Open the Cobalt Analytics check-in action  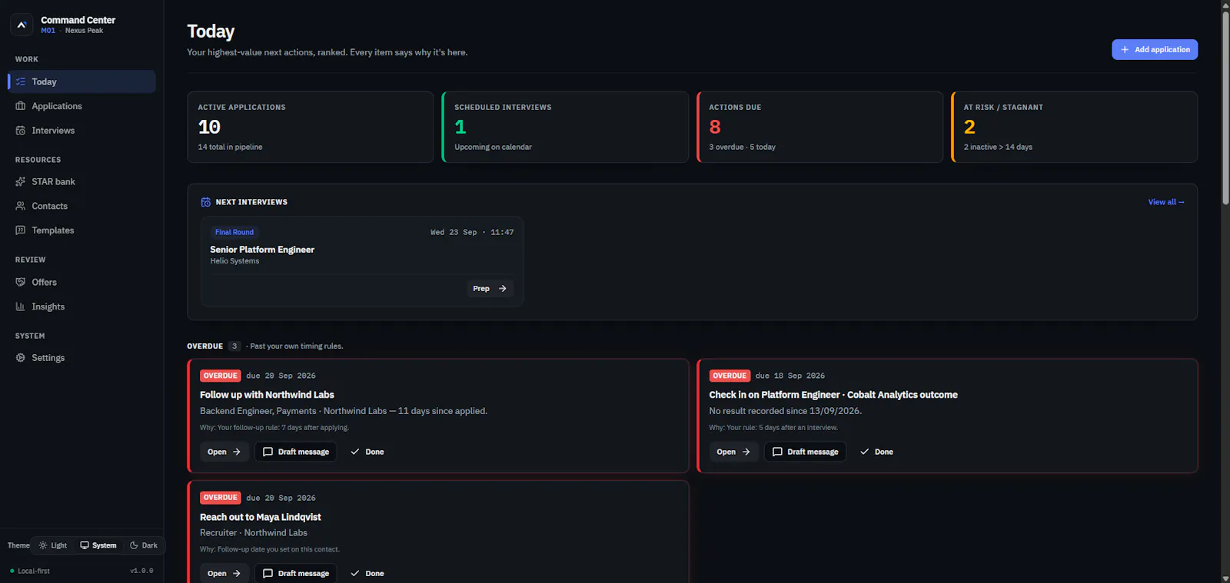[733, 452]
